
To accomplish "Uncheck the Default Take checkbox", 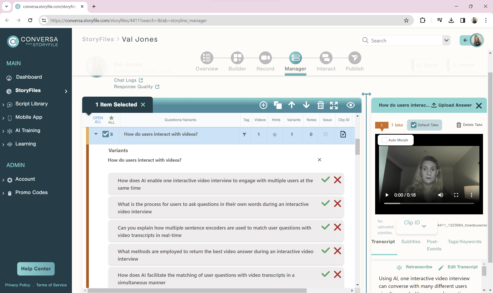I will click(x=414, y=125).
